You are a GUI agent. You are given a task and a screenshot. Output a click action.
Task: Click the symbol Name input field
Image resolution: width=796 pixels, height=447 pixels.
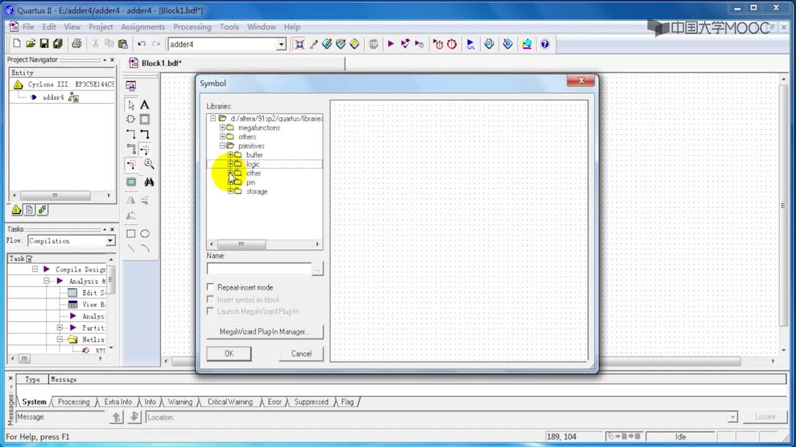259,268
